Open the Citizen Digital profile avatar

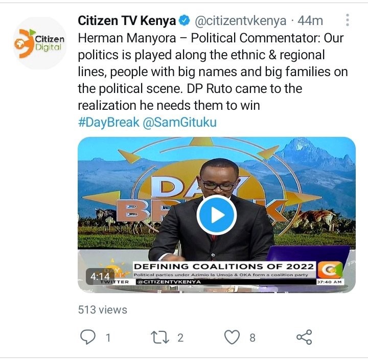click(39, 43)
